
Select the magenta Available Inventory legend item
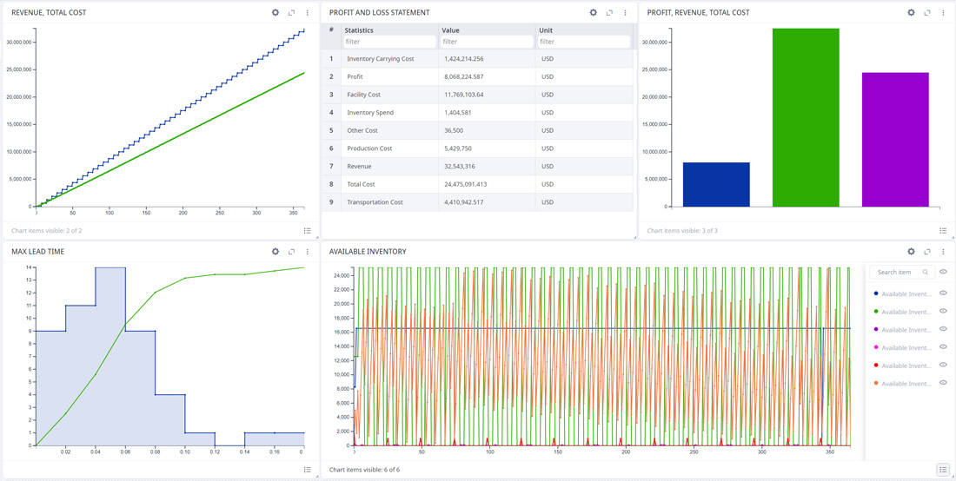[x=902, y=347]
